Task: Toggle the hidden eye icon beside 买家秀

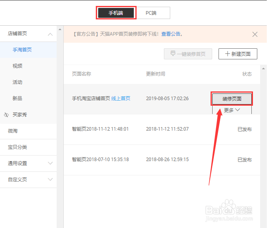Action: click(x=6, y=115)
